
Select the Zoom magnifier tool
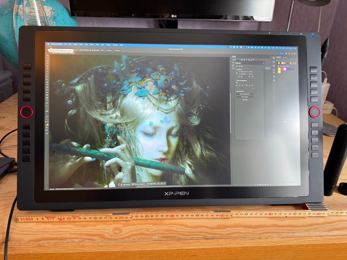[x=47, y=114]
